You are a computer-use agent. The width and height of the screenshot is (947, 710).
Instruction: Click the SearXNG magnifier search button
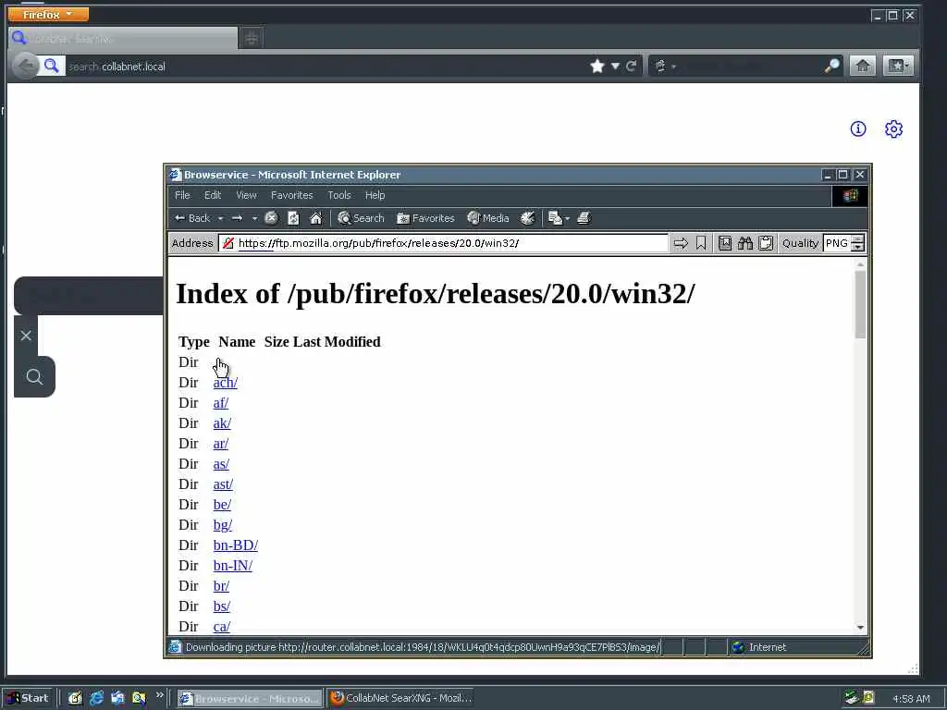coord(34,377)
